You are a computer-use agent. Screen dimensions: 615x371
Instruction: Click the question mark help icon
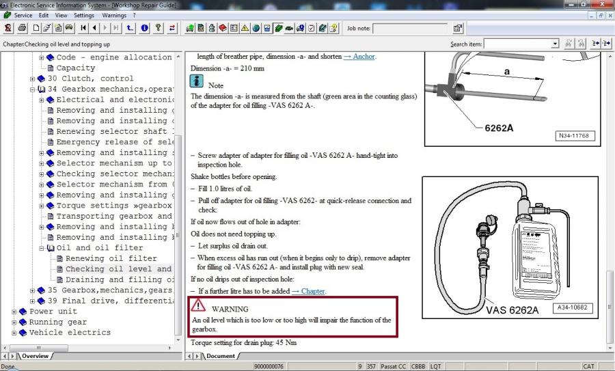(158, 28)
